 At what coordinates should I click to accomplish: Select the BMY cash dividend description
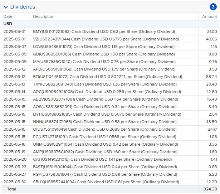pyautogui.click(x=104, y=31)
